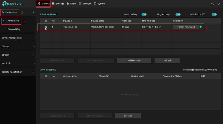Screen dimensions: 223x124
Task: Open the Event tab
Action: point(71,4)
